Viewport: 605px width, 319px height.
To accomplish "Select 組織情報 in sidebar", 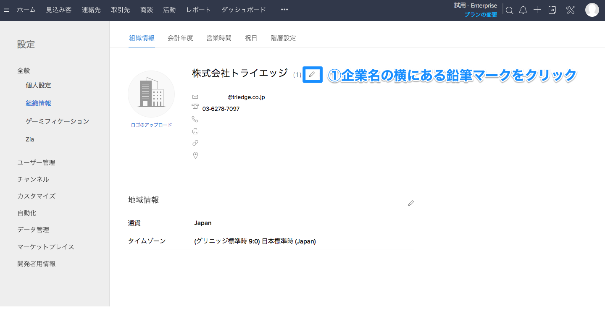I will click(x=38, y=103).
